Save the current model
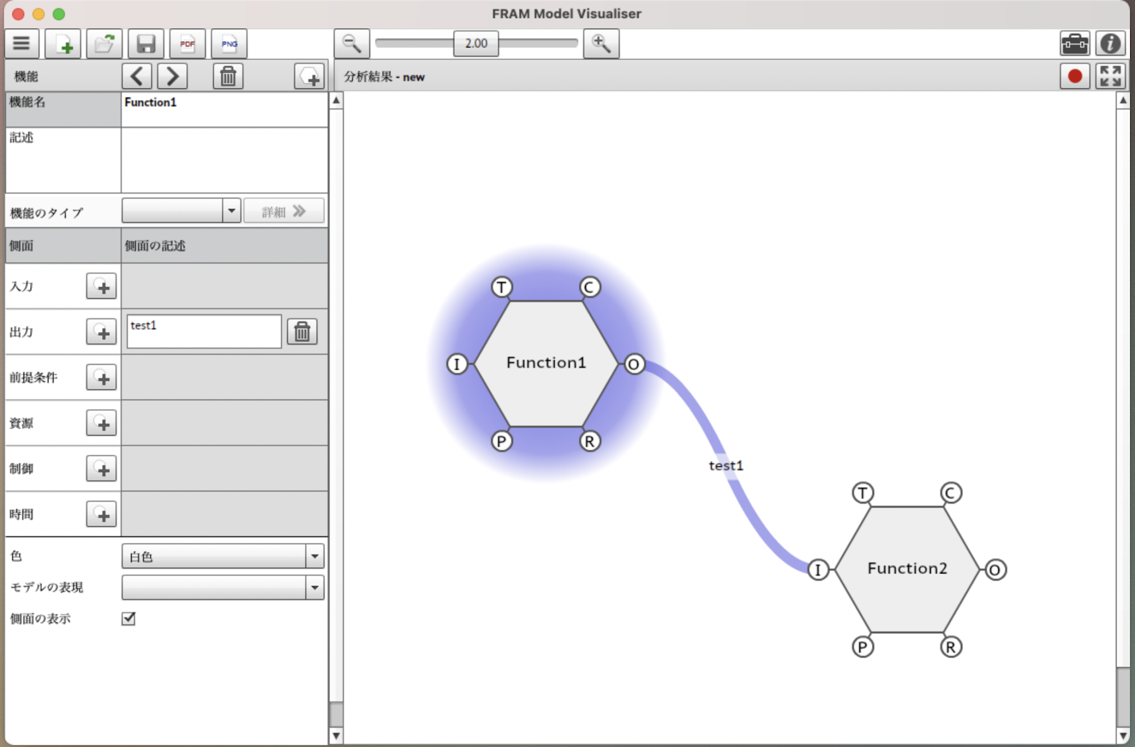The image size is (1135, 747). [146, 44]
